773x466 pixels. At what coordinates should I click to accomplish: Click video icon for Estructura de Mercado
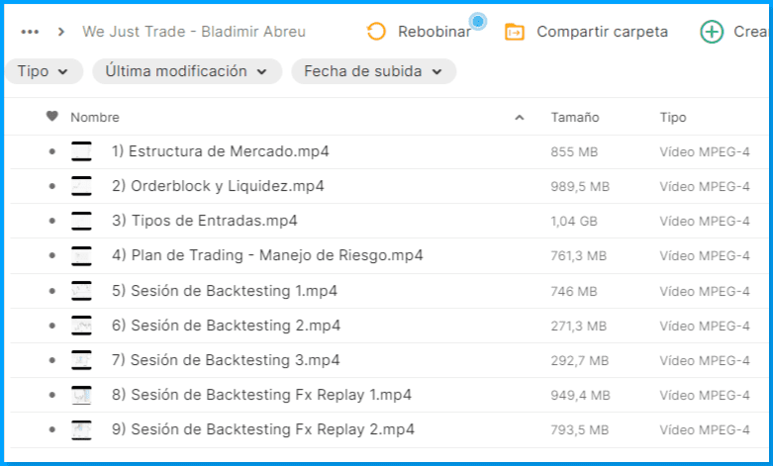pyautogui.click(x=81, y=152)
